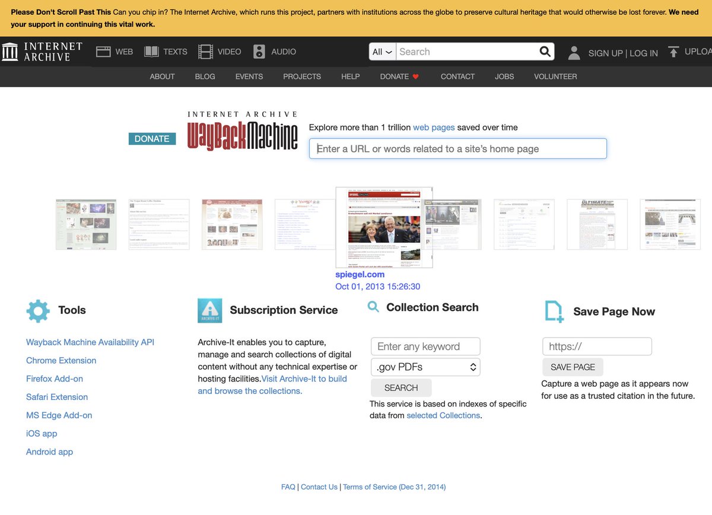Viewport: 712px width, 515px height.
Task: Open the FAQ footer link
Action: (x=288, y=487)
